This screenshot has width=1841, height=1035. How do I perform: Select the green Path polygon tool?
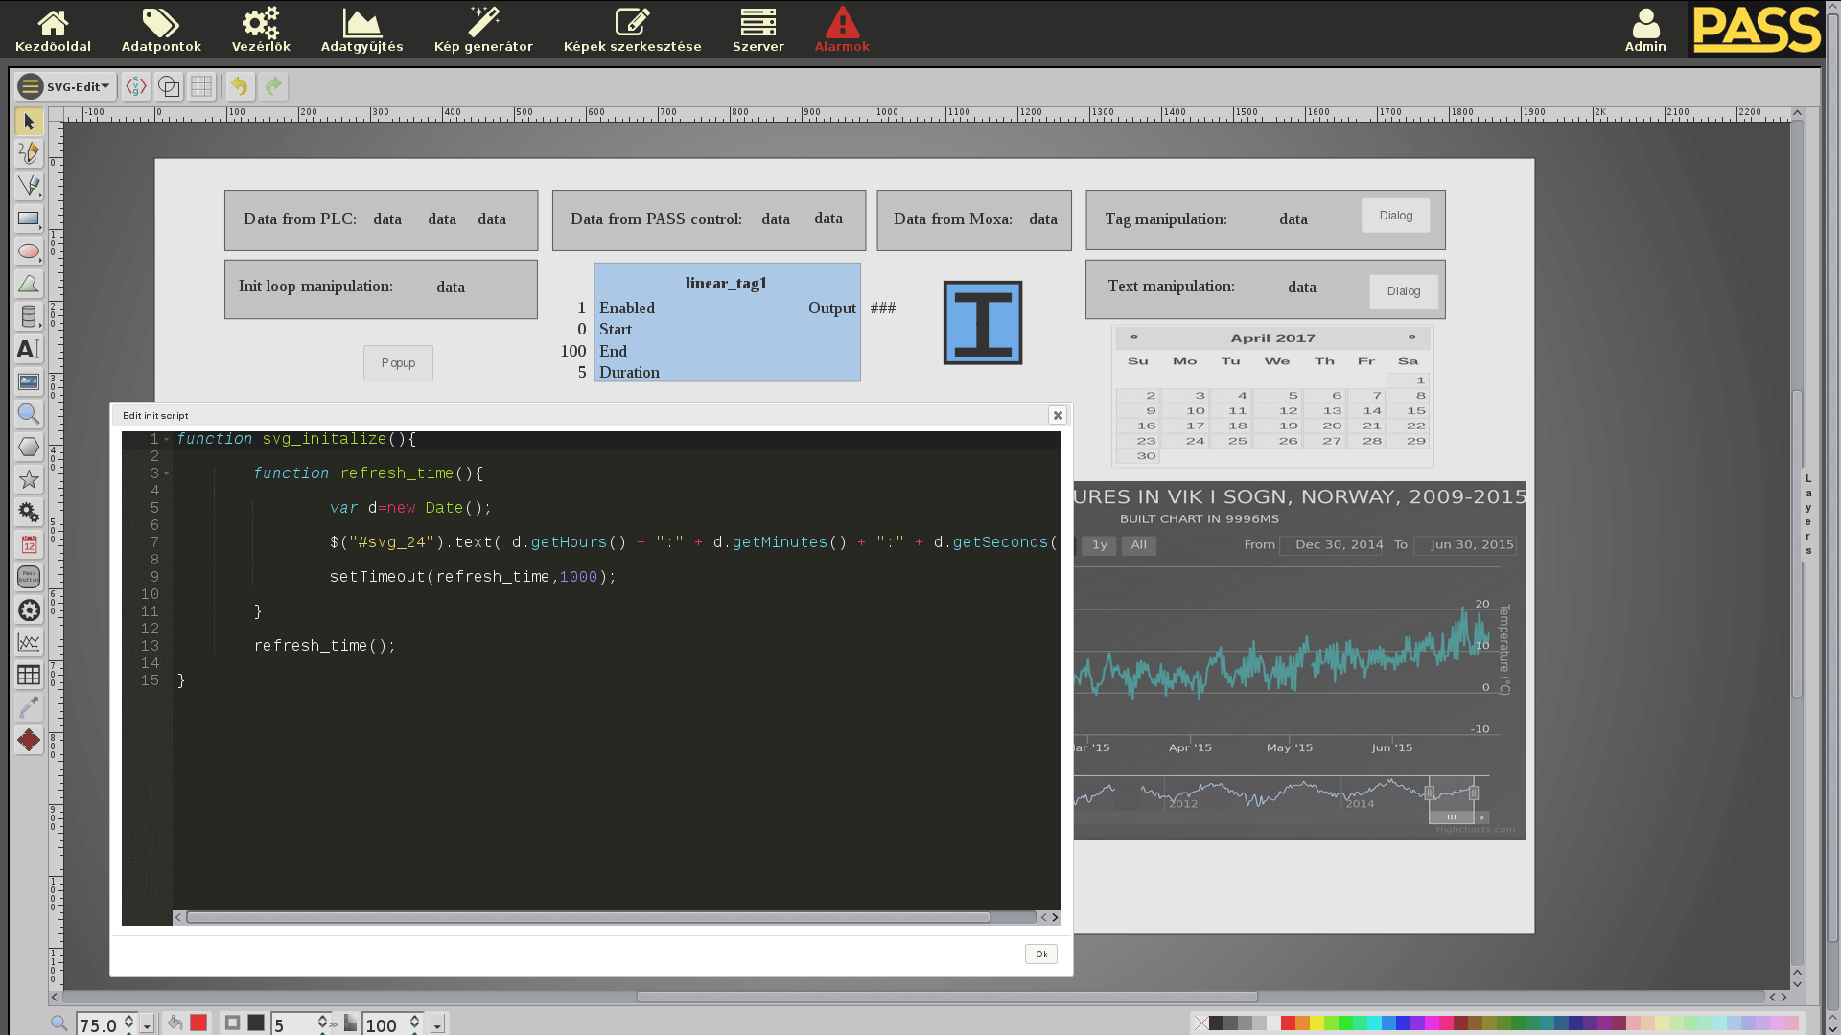pyautogui.click(x=29, y=284)
